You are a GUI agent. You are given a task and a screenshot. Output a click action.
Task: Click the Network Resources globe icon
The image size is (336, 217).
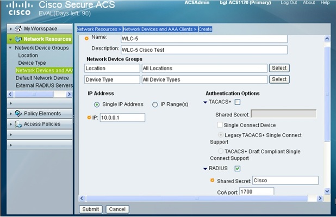(18, 39)
